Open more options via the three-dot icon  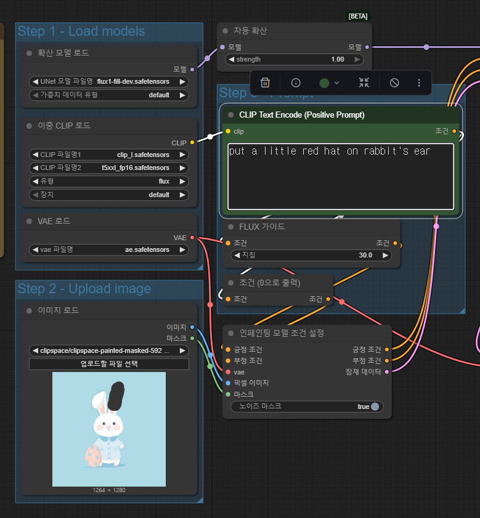(x=419, y=83)
